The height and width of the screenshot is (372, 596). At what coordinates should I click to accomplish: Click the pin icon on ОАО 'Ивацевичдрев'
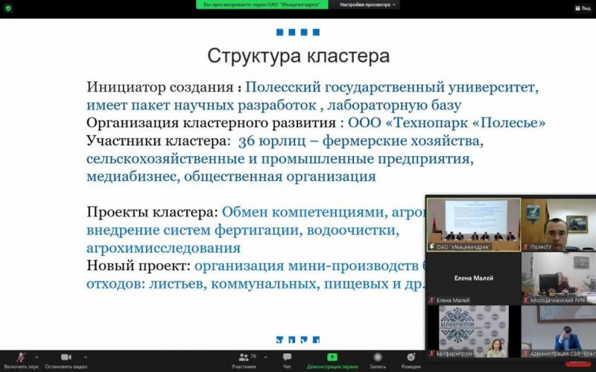432,247
